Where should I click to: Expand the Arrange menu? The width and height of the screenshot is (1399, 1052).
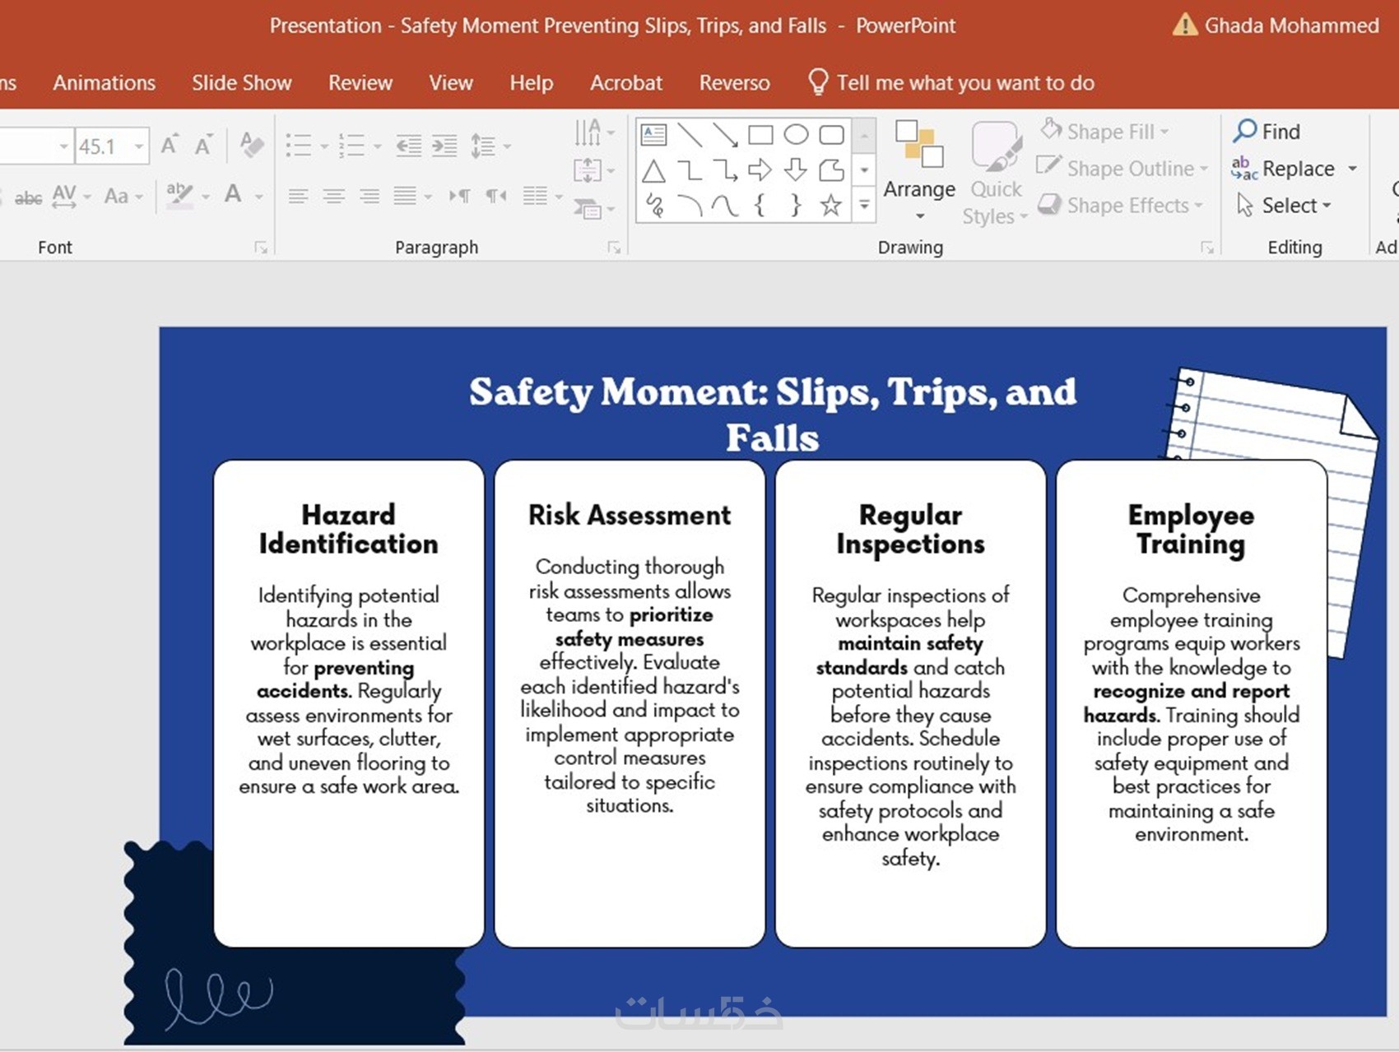pyautogui.click(x=919, y=171)
